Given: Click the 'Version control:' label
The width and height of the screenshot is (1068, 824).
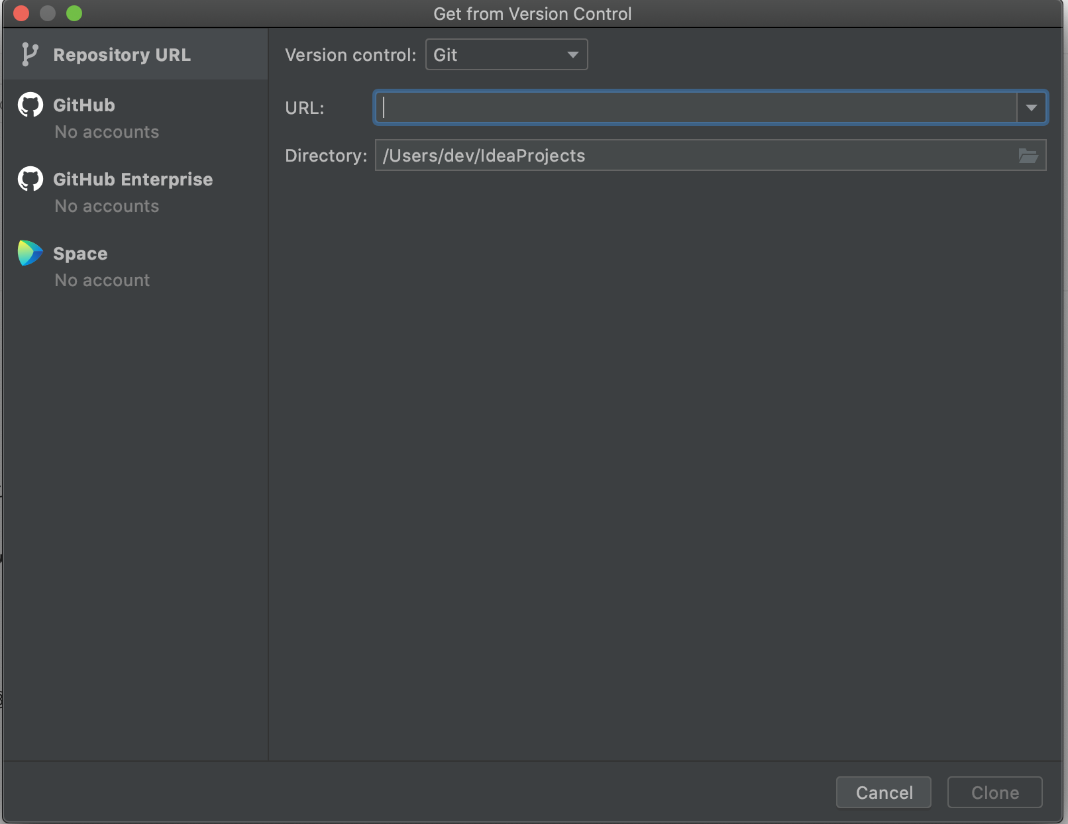Looking at the screenshot, I should [x=350, y=55].
